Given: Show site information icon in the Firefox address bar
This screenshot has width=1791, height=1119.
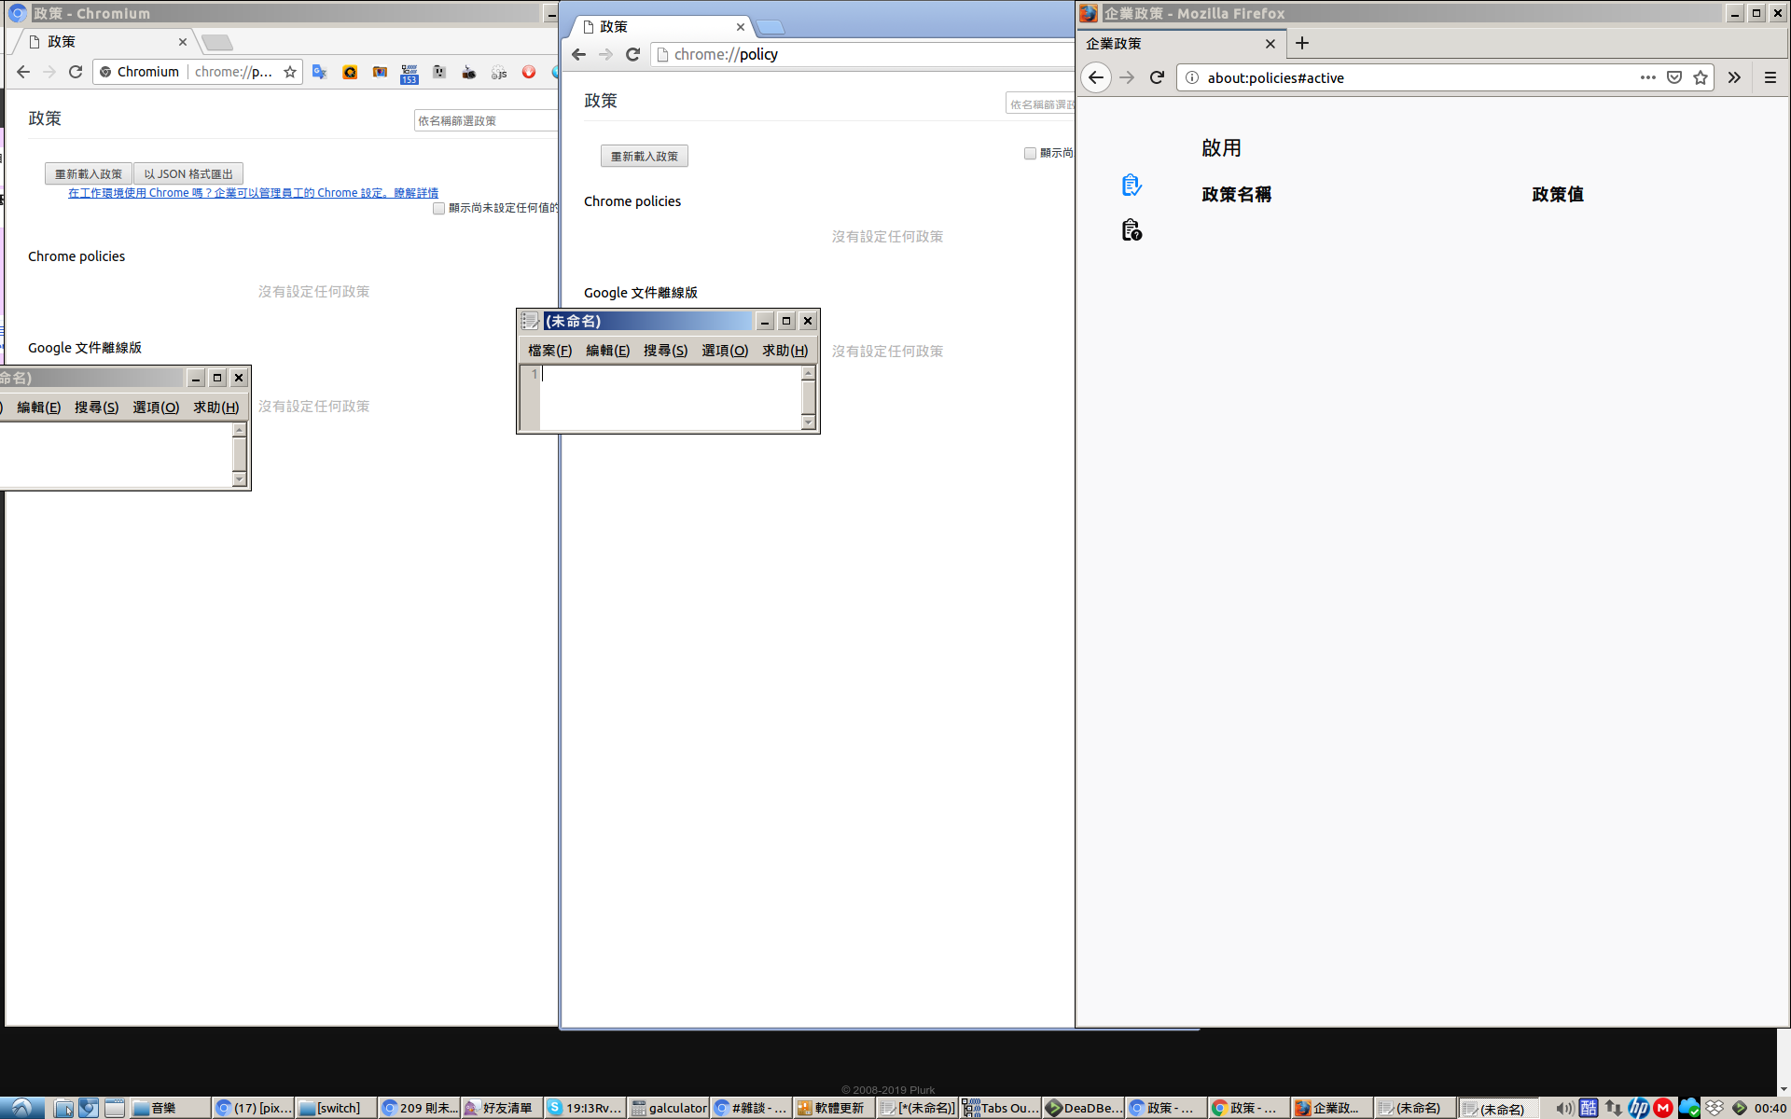Looking at the screenshot, I should [1192, 77].
